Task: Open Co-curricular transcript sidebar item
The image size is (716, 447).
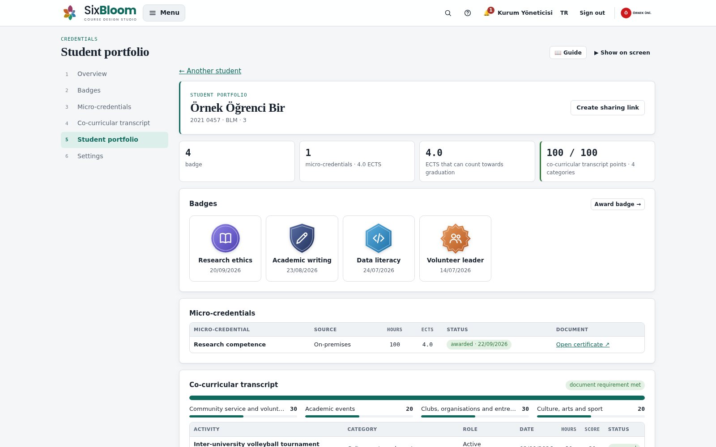Action: pyautogui.click(x=115, y=123)
